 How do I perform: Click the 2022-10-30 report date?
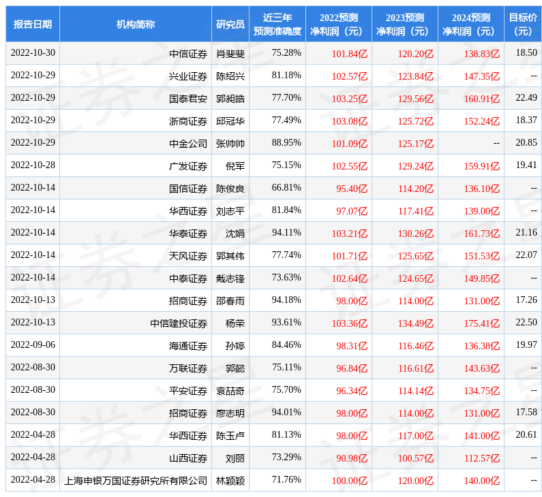point(33,53)
